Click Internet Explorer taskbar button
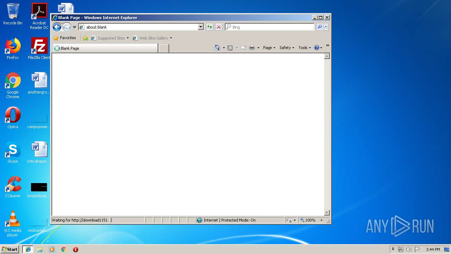 28,249
